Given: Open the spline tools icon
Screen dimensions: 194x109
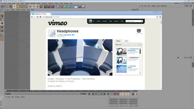Looking at the screenshot, I should pos(62,7).
